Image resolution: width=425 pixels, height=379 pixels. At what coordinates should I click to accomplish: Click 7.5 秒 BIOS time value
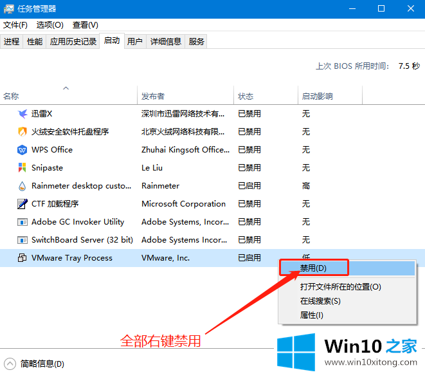[x=409, y=66]
